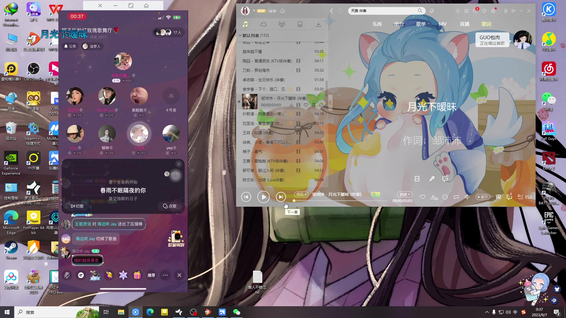Toggle microphone mute in voice room toolbar

pos(67,275)
